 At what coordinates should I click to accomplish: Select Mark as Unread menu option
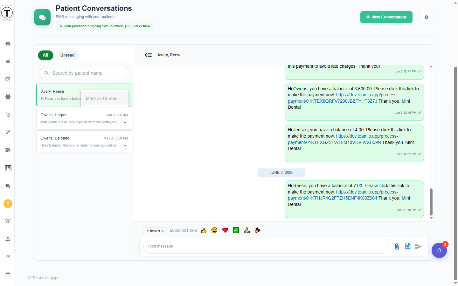pos(102,99)
